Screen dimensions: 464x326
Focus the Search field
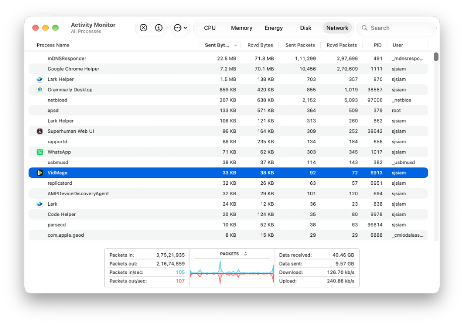point(397,28)
